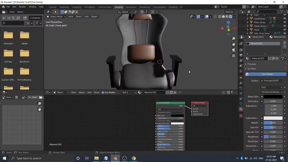288x162 pixels.
Task: Toggle viewport gizmo visibility button
Action: [x=198, y=17]
